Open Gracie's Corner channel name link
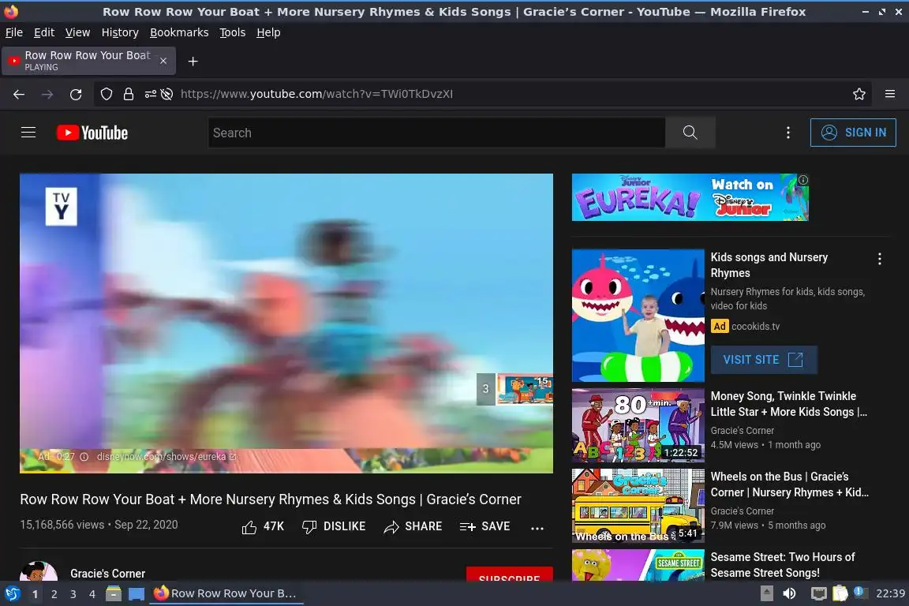Screen dimensions: 909x606 pos(108,573)
